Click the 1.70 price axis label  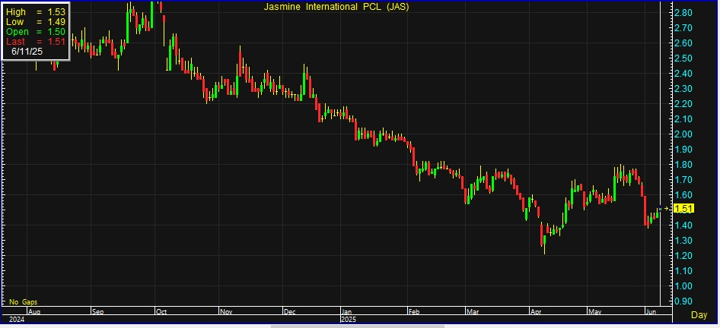point(683,180)
